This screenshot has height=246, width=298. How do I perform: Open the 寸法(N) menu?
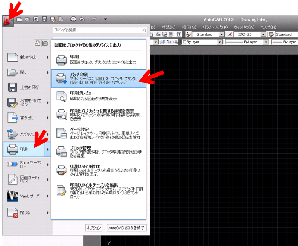tap(169, 27)
